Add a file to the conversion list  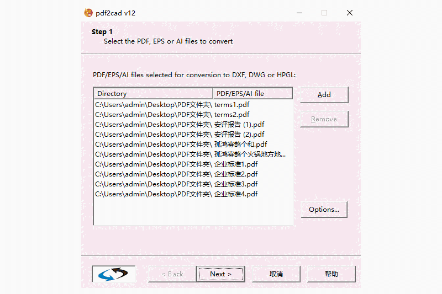[x=324, y=95]
